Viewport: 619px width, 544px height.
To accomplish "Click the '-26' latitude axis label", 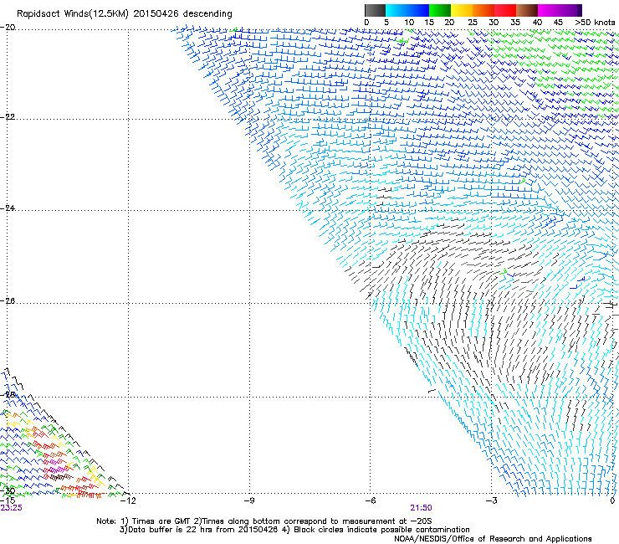I will click(8, 301).
